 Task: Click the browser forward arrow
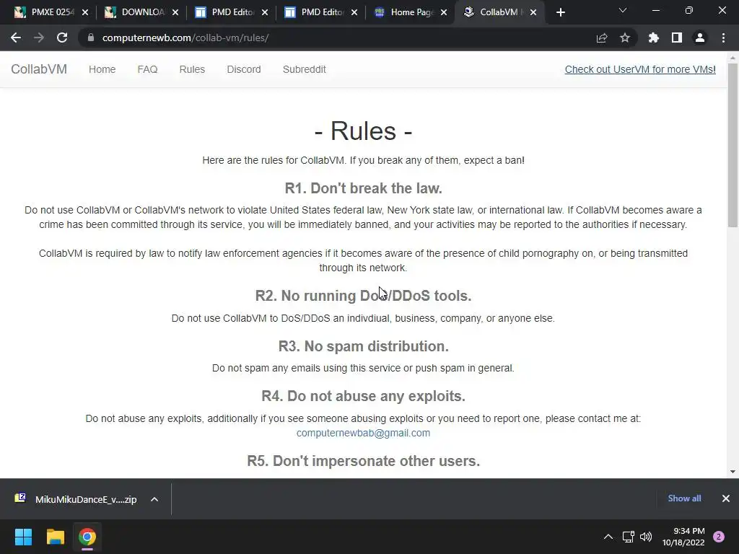point(39,38)
